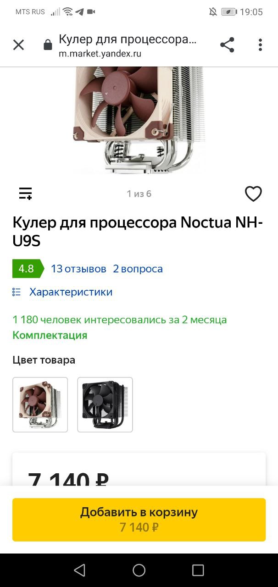Open Характеристики specifications link
Image resolution: width=278 pixels, height=587 pixels.
(71, 292)
